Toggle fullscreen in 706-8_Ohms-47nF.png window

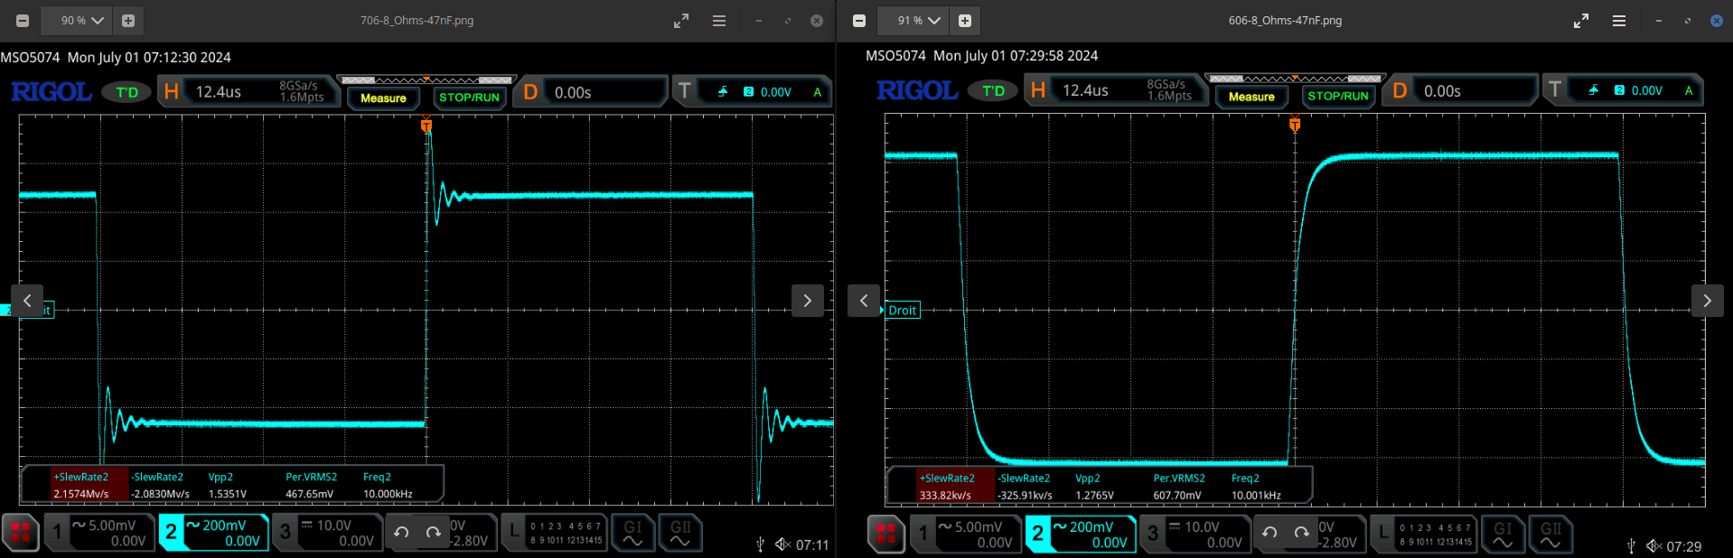click(x=681, y=20)
